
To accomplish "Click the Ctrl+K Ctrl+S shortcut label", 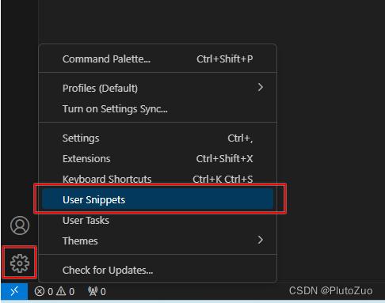I will point(223,179).
